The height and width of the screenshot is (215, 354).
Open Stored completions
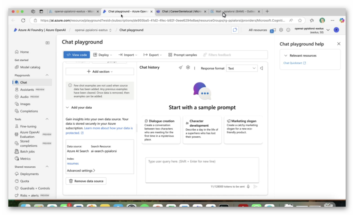coord(28,143)
